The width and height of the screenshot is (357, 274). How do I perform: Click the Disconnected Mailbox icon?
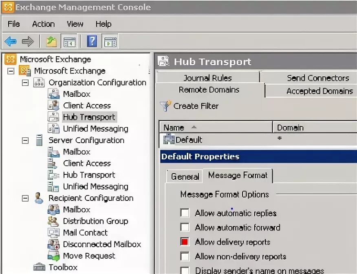(53, 244)
